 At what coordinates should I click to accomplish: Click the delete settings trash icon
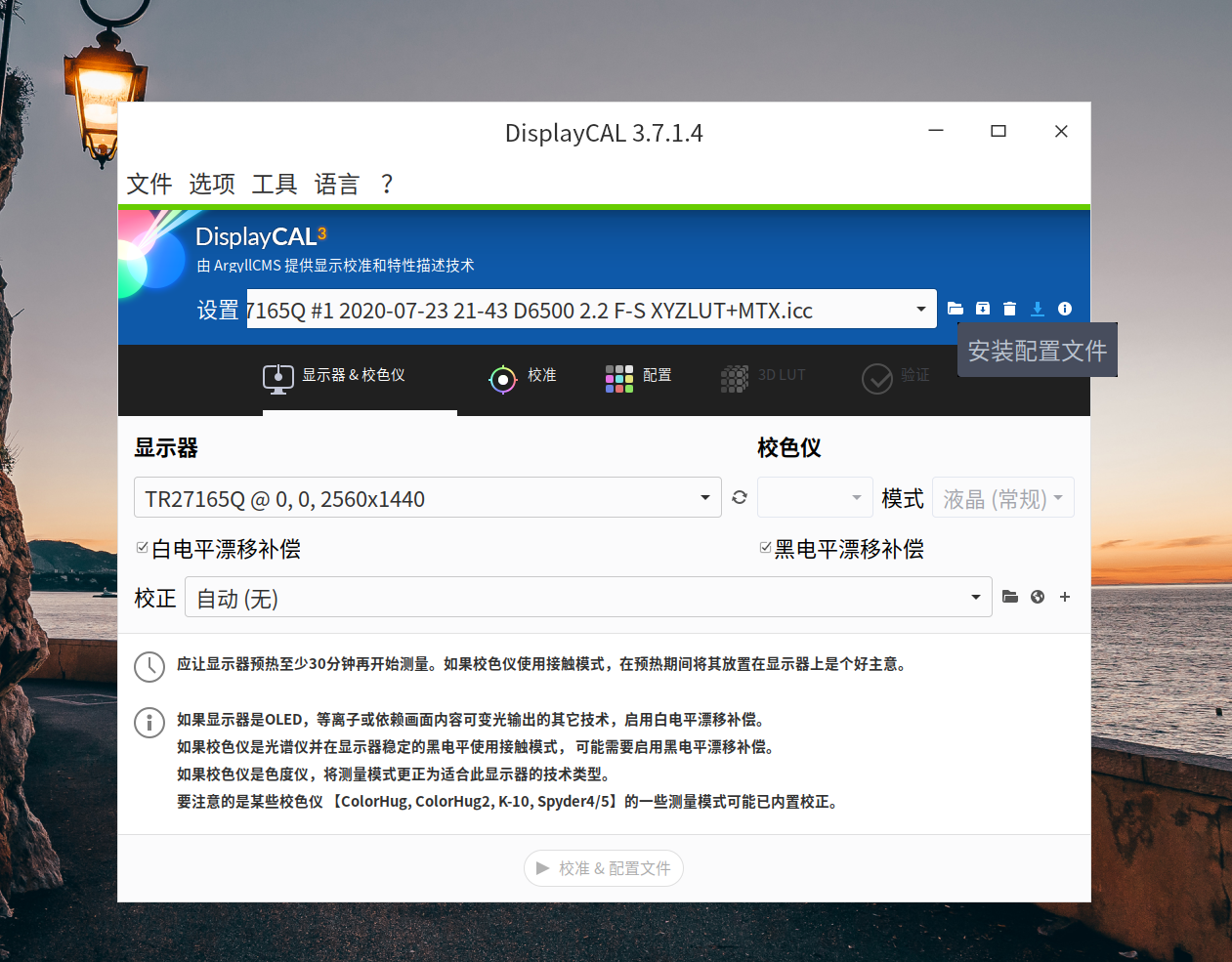coord(1010,309)
